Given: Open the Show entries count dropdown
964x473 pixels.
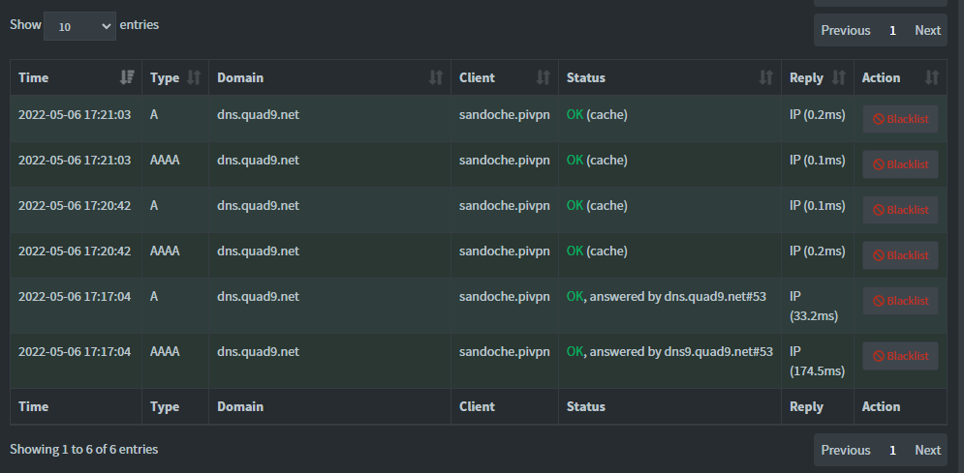Looking at the screenshot, I should pyautogui.click(x=79, y=26).
